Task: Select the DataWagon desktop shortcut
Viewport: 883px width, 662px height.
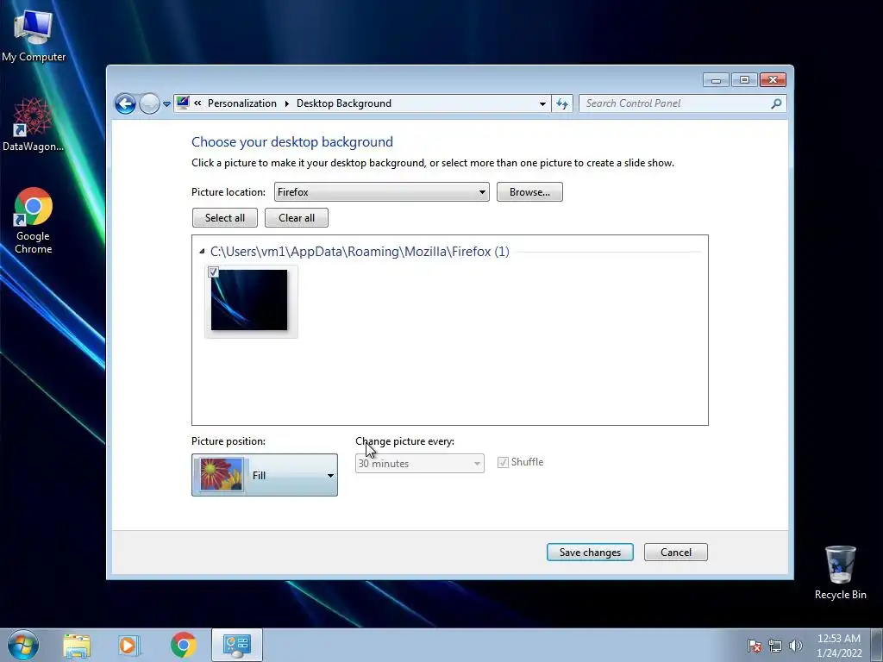Action: pyautogui.click(x=33, y=124)
